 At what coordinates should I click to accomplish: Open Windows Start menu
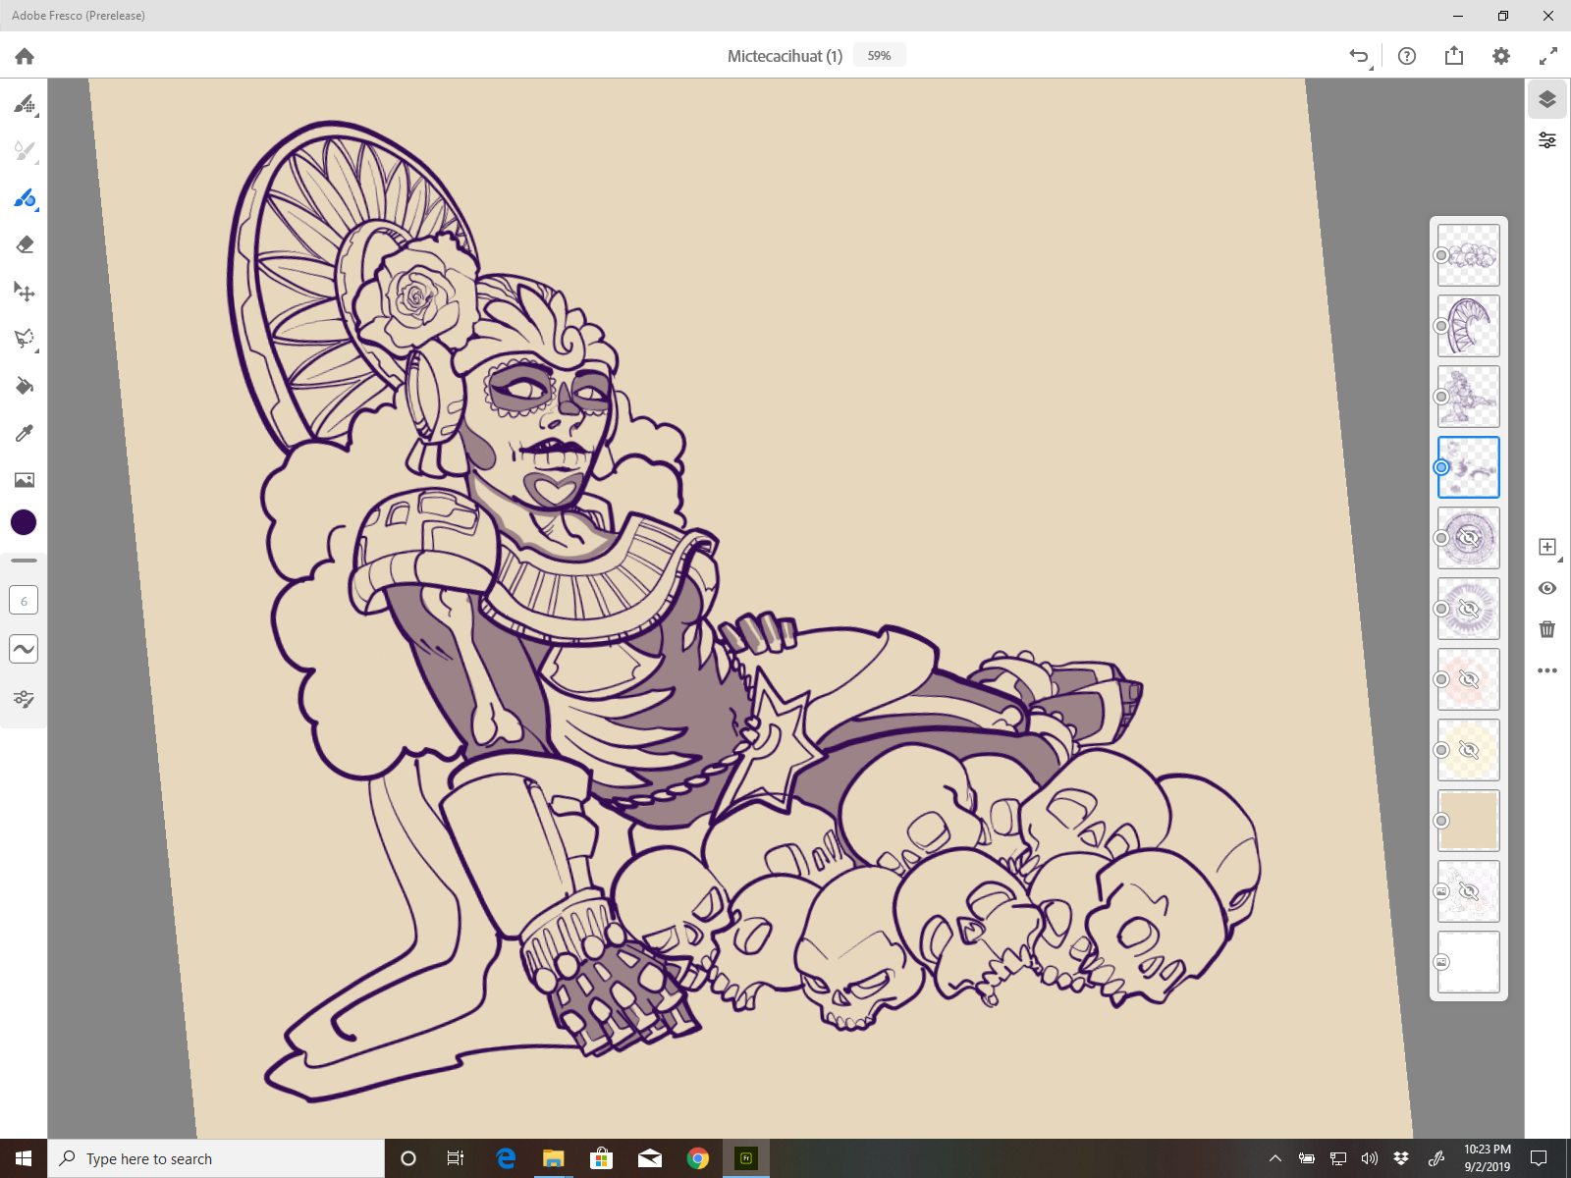(24, 1158)
